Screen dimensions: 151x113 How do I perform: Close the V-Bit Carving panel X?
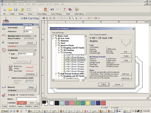click(38, 24)
